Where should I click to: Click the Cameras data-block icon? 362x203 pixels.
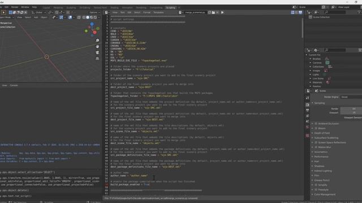pyautogui.click(x=327, y=63)
